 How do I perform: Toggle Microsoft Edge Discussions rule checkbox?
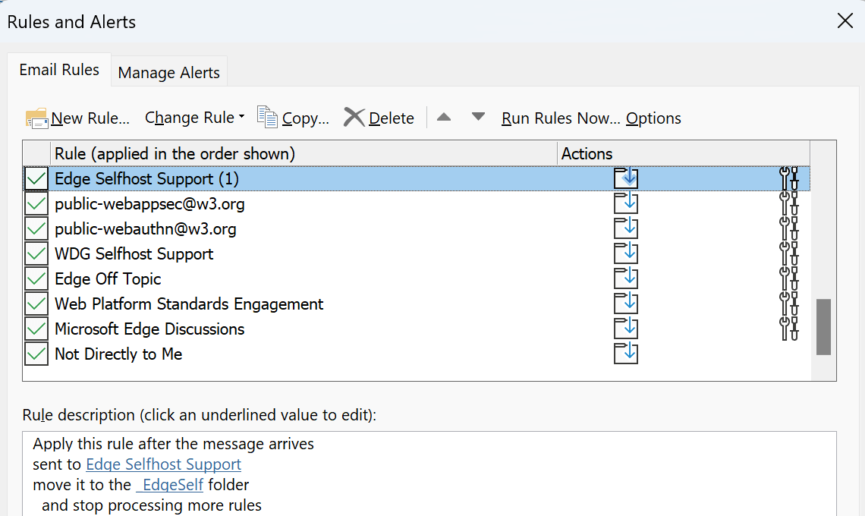tap(36, 329)
